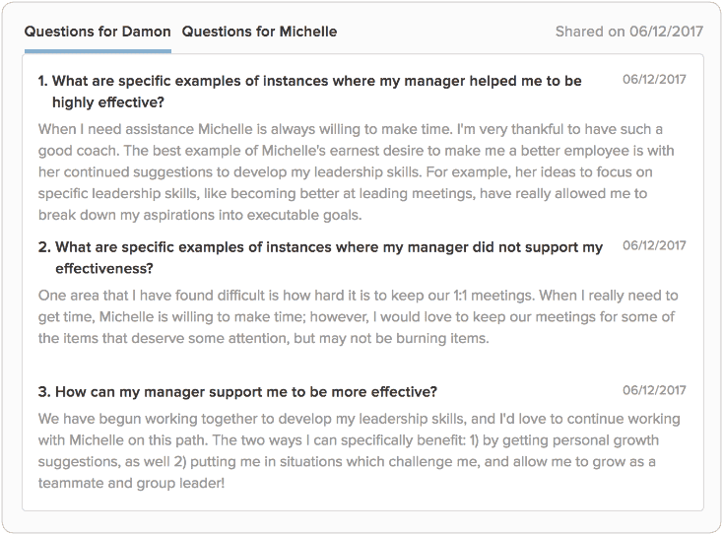This screenshot has height=535, width=723.
Task: Click the line 'teammate and group leader!'
Action: (x=131, y=484)
